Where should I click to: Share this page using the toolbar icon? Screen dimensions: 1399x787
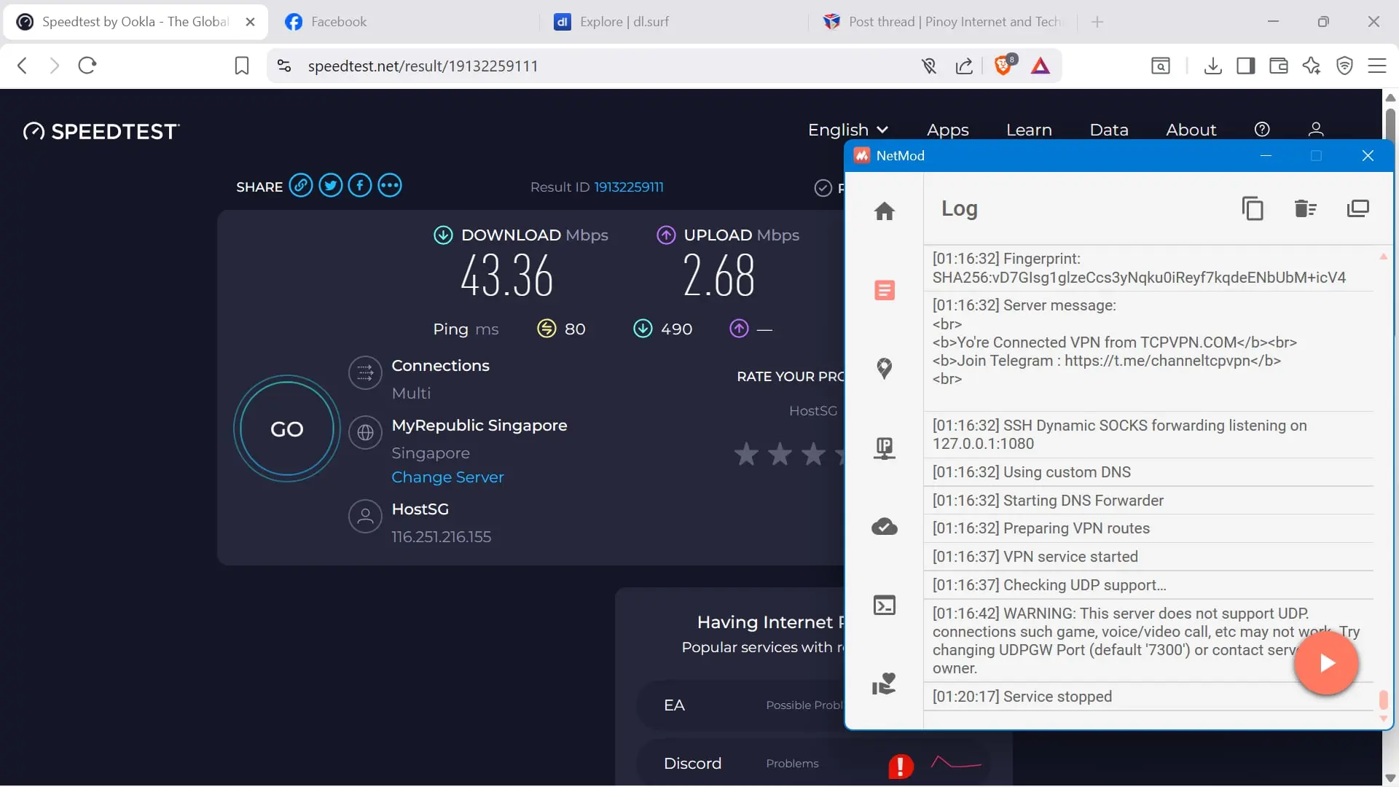pos(964,66)
